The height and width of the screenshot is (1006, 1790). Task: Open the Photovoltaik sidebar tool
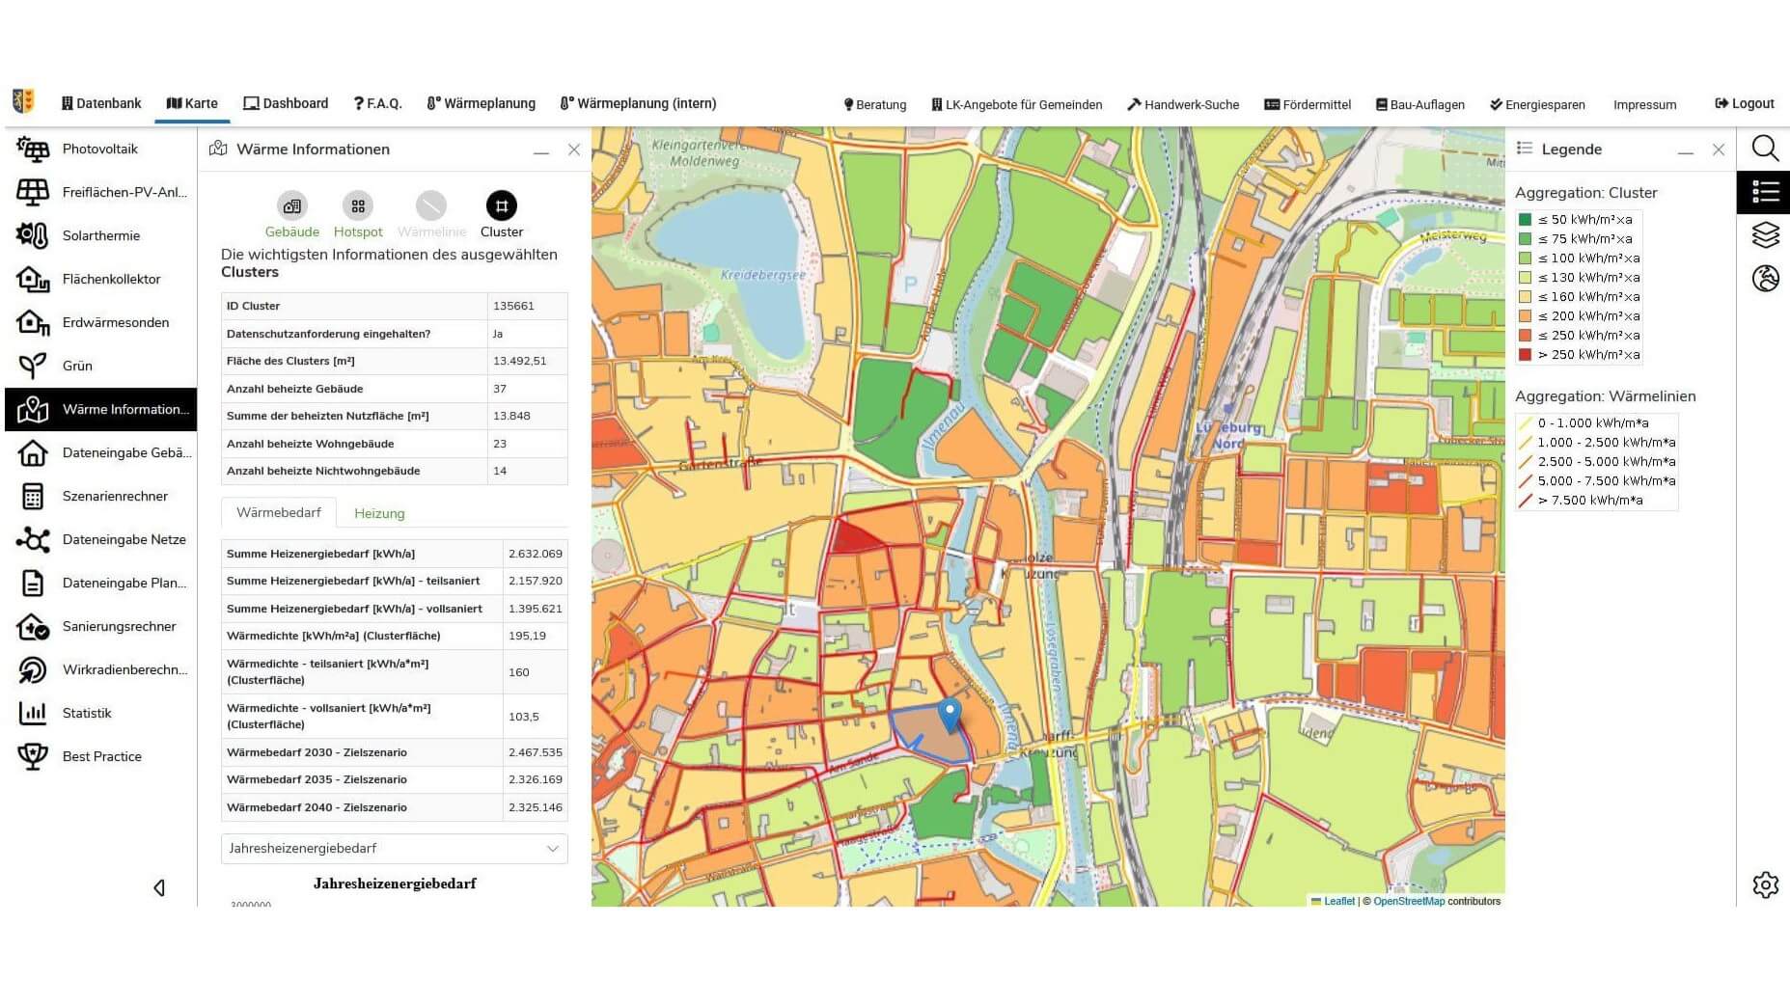(100, 149)
